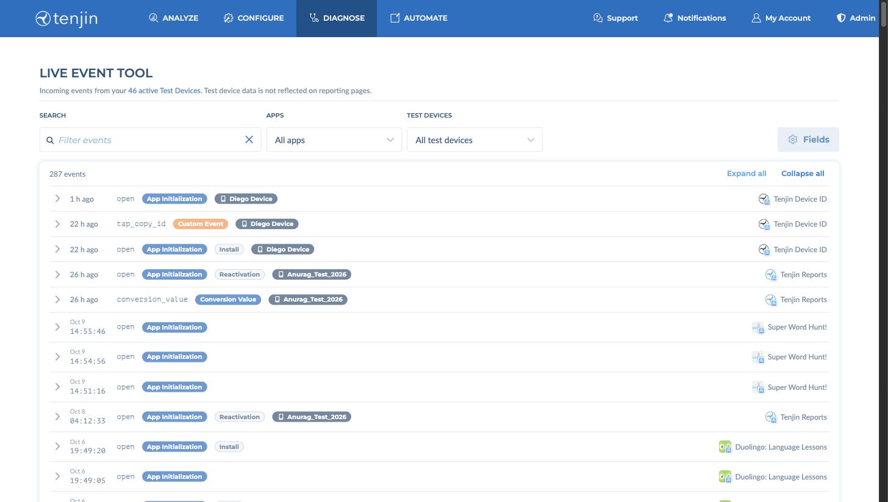Click into the Filter events search field
This screenshot has width=888, height=502.
(x=149, y=140)
